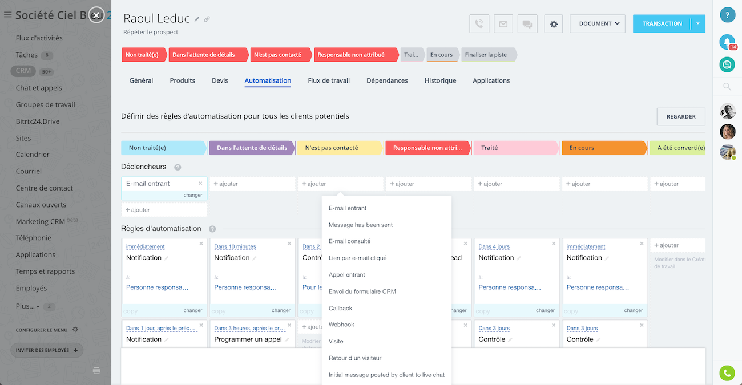Click the Regarder button

click(681, 116)
